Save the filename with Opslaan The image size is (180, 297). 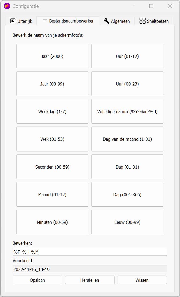click(37, 280)
